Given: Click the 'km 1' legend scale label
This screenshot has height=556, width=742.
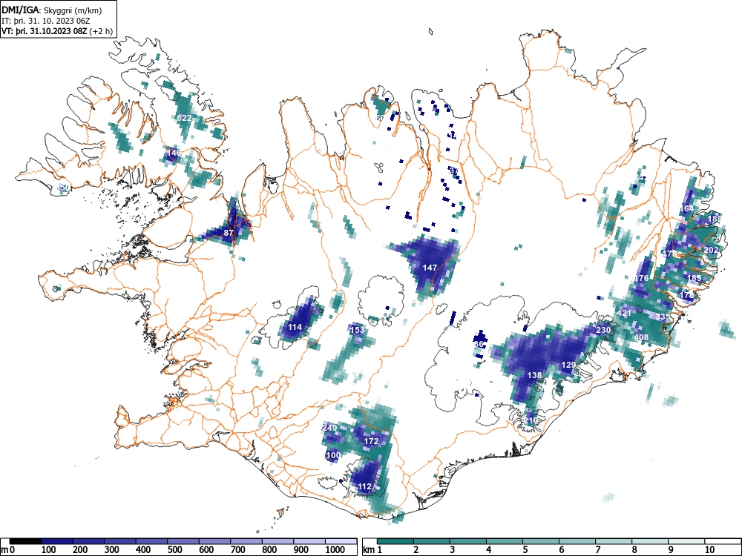Looking at the screenshot, I should [372, 550].
